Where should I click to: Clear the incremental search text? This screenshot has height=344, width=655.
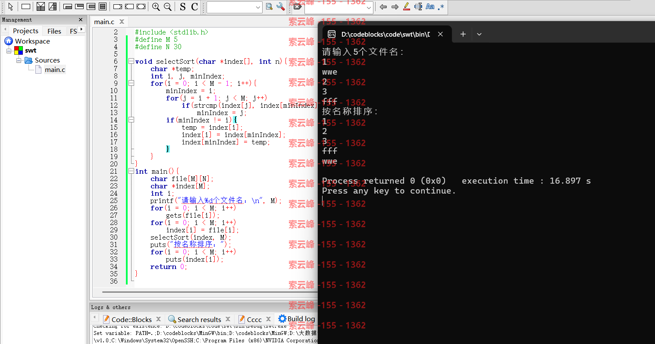pos(298,6)
